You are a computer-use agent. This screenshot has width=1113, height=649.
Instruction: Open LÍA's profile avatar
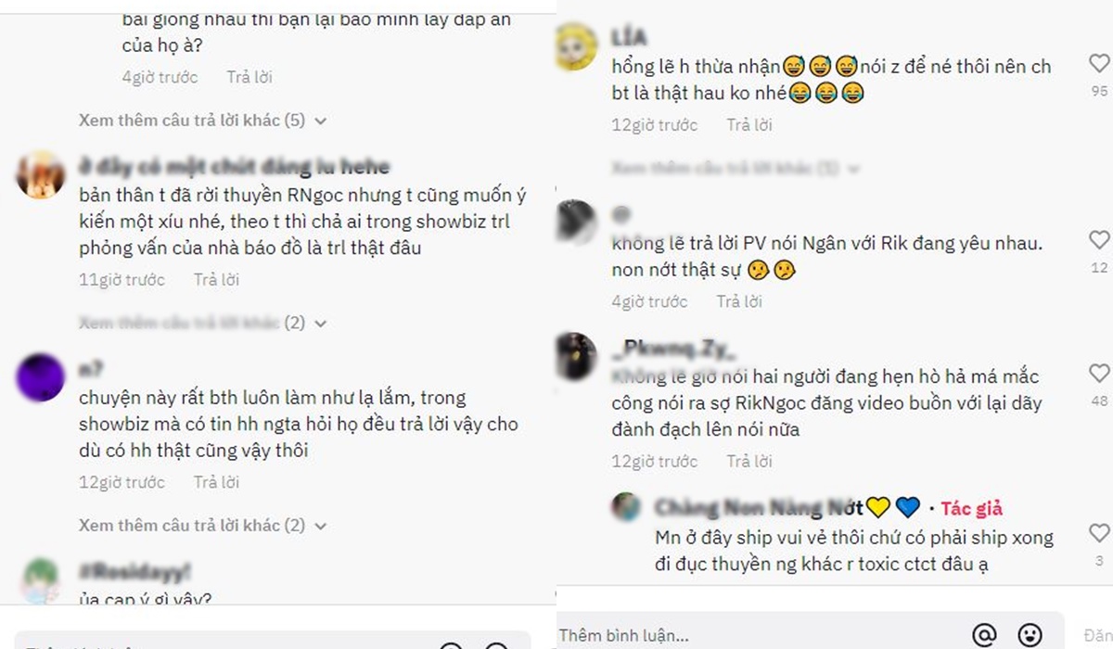click(578, 47)
